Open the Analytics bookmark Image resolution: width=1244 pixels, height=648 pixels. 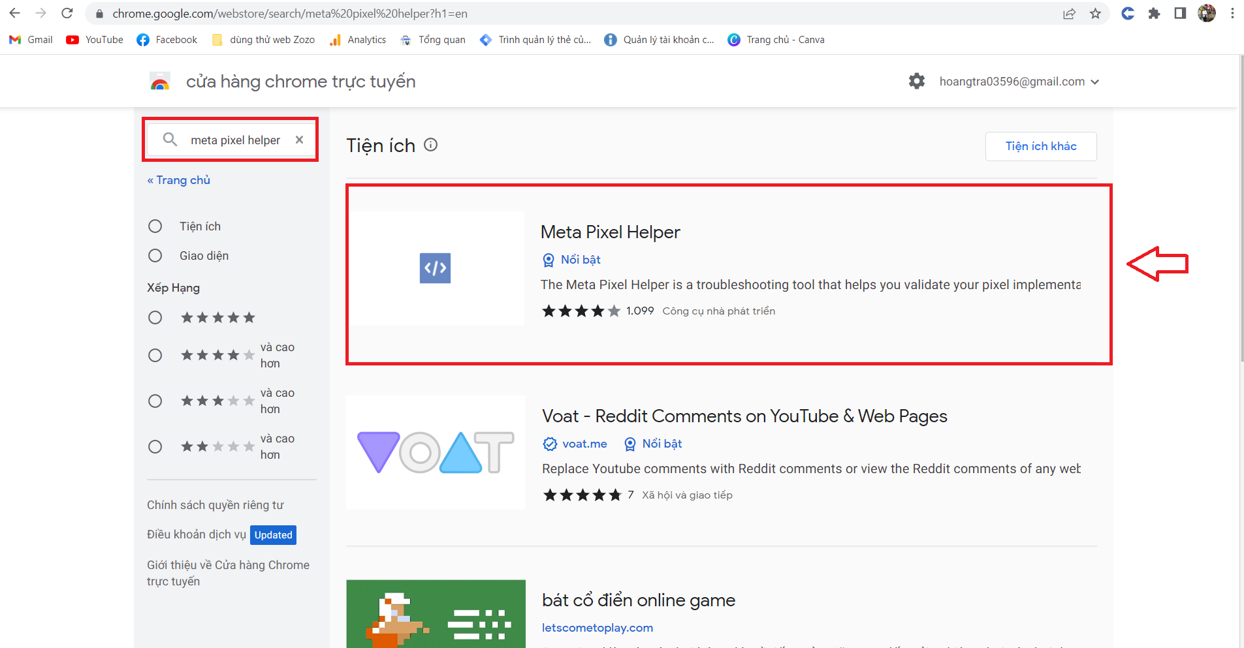point(358,40)
